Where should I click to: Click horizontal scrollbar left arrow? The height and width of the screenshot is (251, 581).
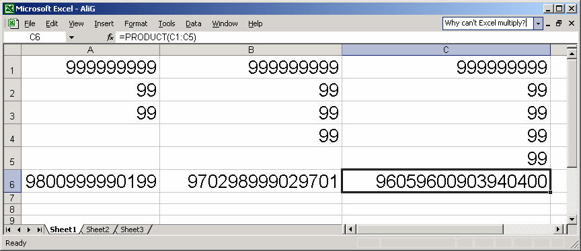coord(350,230)
